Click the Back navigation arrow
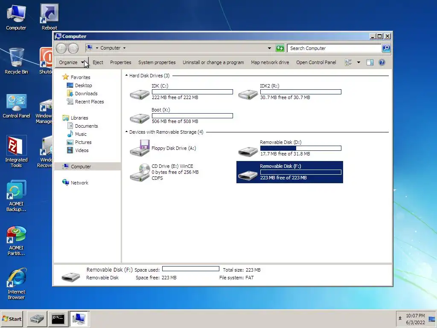The width and height of the screenshot is (437, 328). pyautogui.click(x=61, y=48)
